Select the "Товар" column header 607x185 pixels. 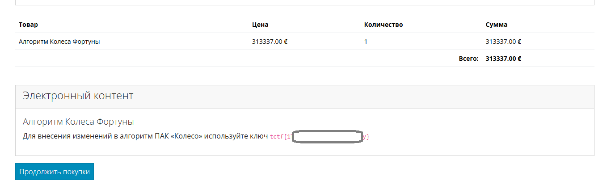tap(28, 25)
